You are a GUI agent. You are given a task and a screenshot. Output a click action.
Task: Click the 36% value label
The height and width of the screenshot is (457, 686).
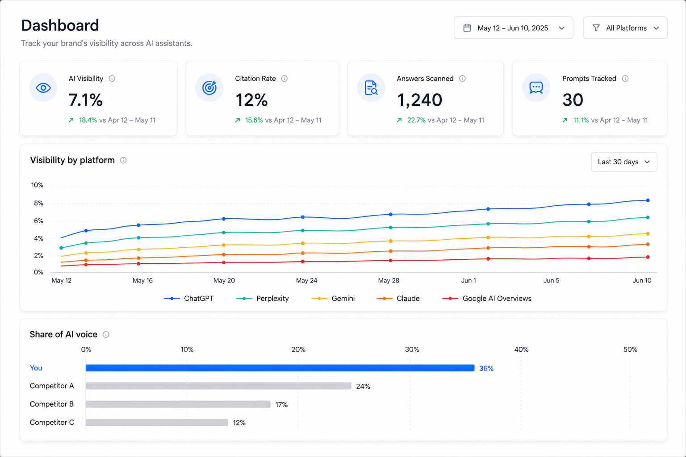pos(486,369)
